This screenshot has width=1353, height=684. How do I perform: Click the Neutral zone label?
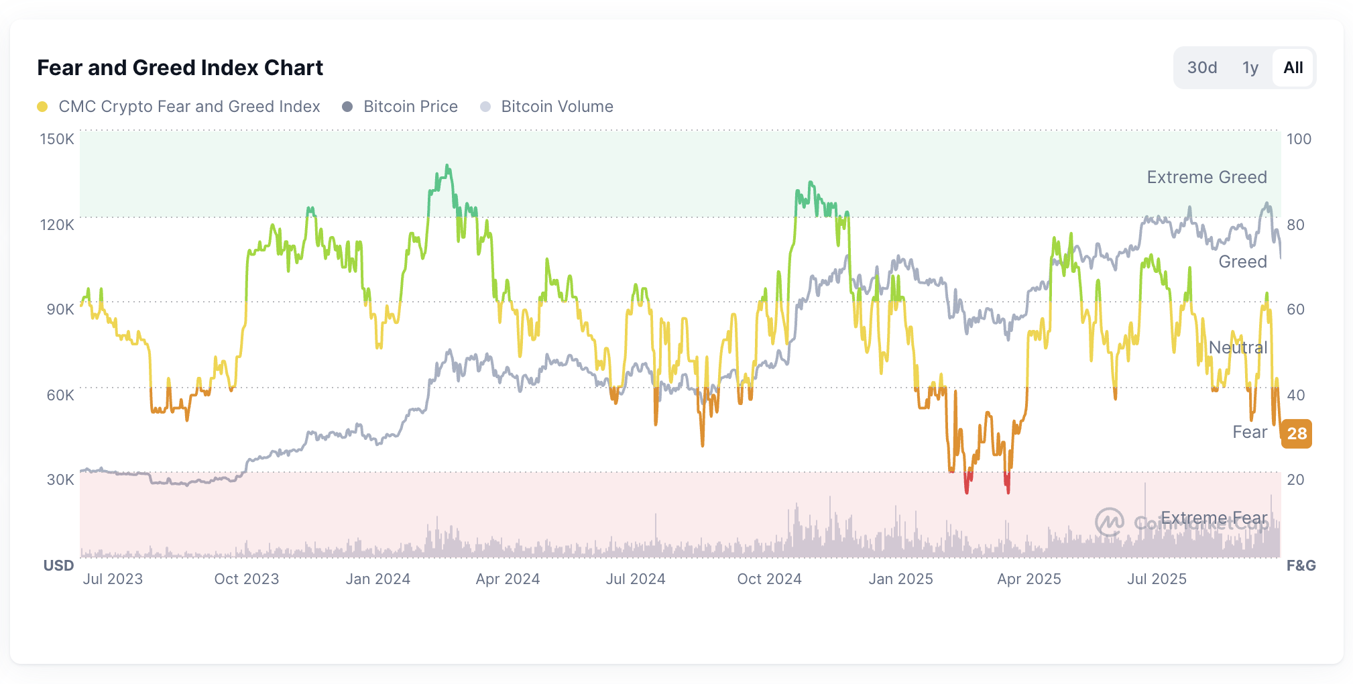pyautogui.click(x=1237, y=347)
